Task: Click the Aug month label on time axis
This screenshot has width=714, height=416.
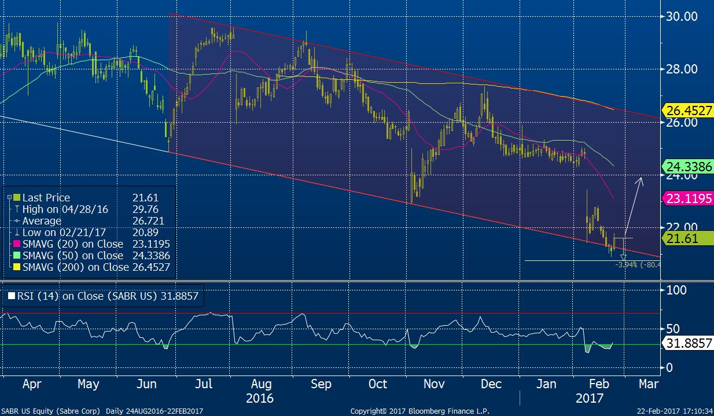Action: [x=262, y=384]
